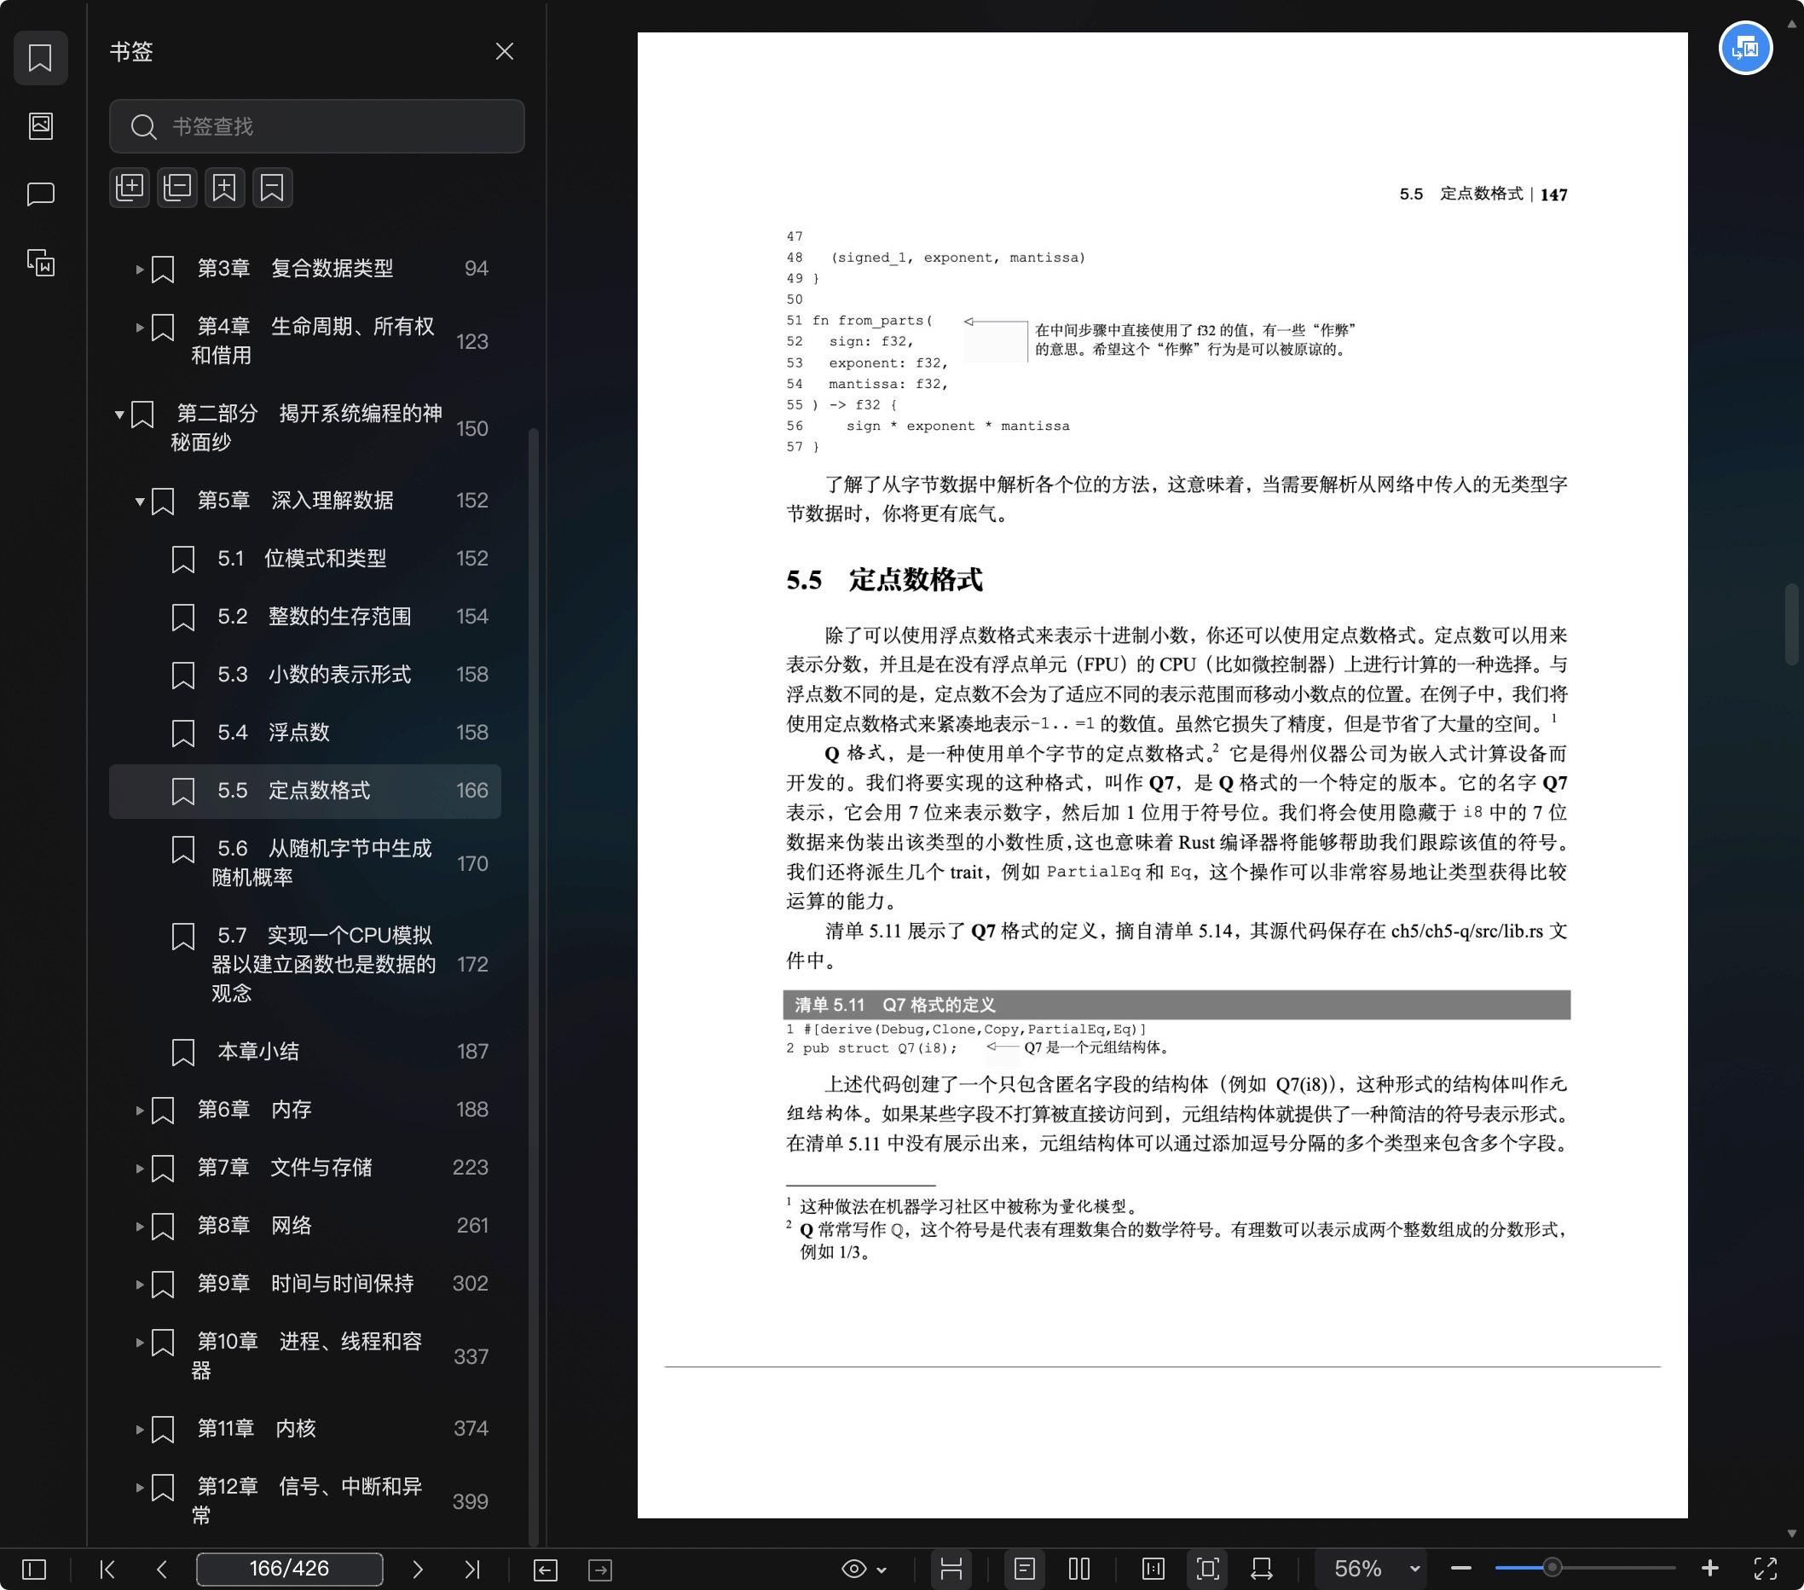1804x1590 pixels.
Task: Go to the previous page
Action: point(161,1569)
